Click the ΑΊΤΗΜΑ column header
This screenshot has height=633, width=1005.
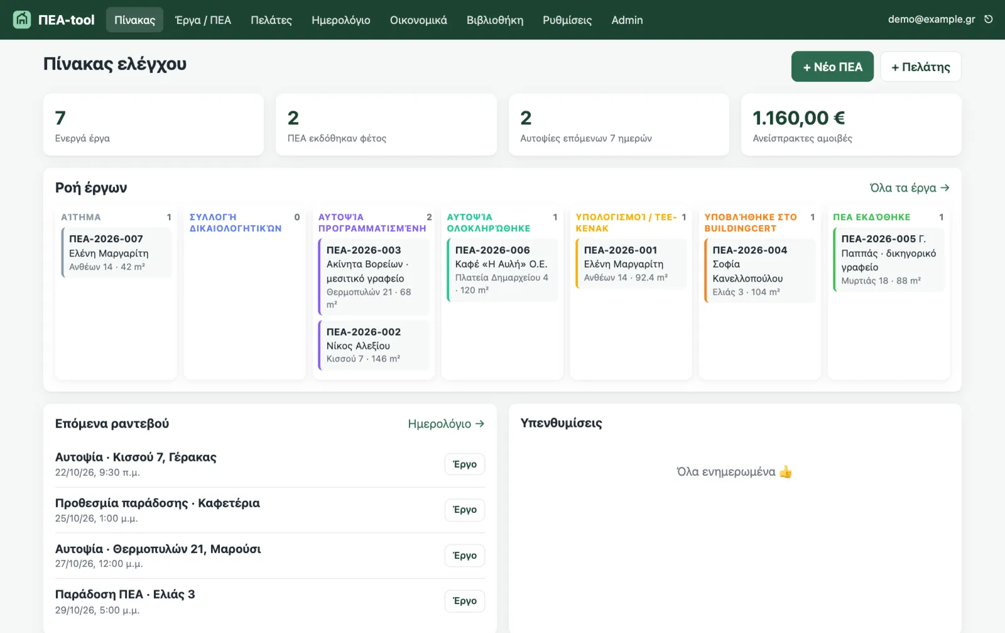pyautogui.click(x=81, y=217)
